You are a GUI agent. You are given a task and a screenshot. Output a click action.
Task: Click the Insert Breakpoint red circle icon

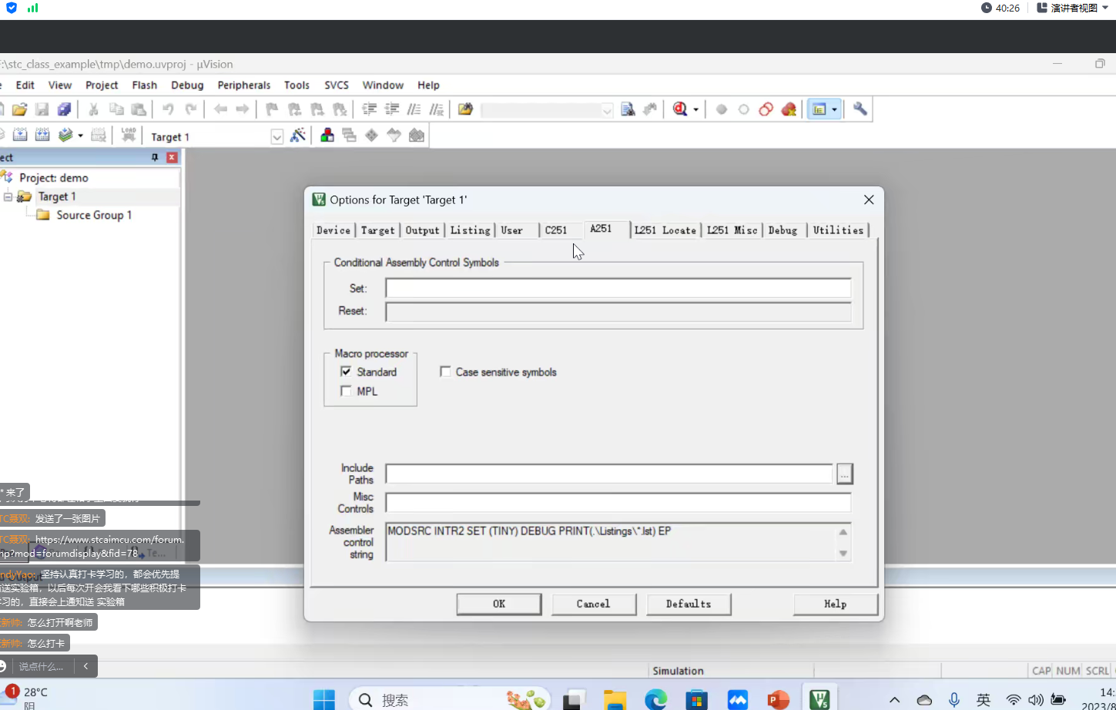(x=722, y=109)
